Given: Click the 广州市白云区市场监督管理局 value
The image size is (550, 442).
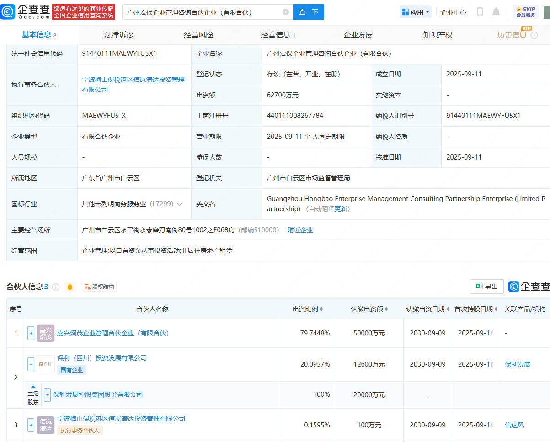Looking at the screenshot, I should point(309,178).
